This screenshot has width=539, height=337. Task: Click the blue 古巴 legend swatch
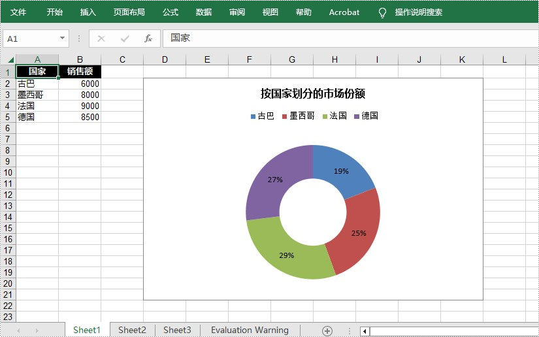[253, 116]
